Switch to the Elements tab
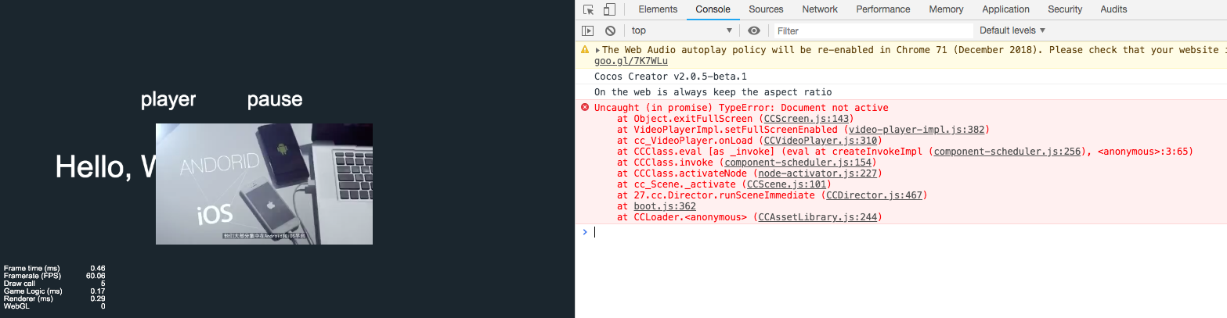Viewport: 1227px width, 318px height. pos(658,9)
